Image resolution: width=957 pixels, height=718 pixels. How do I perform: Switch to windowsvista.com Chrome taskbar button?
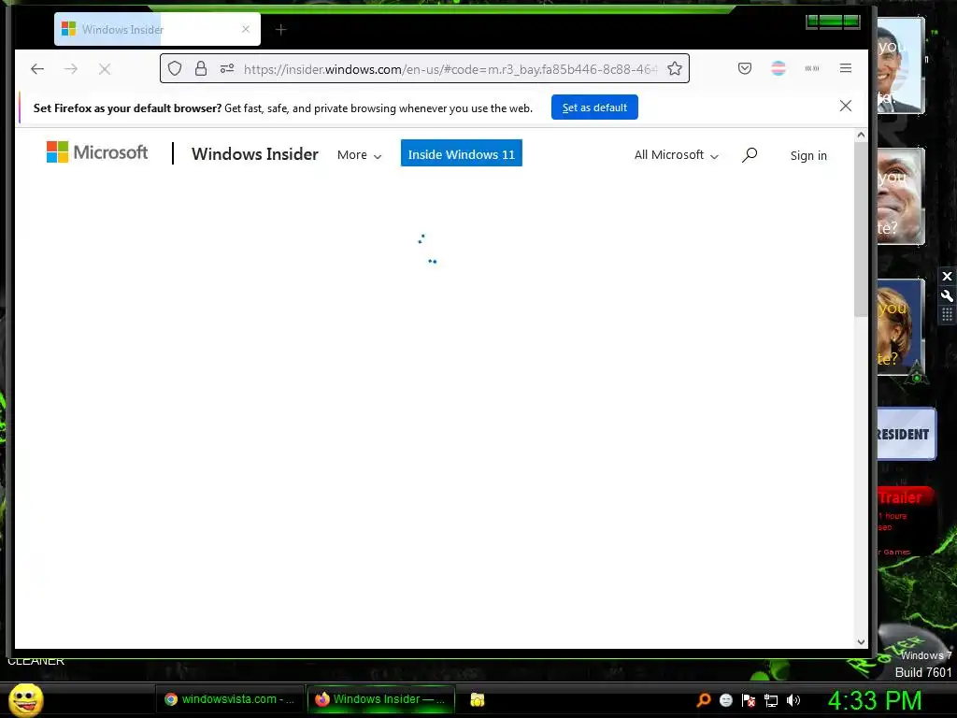(230, 699)
